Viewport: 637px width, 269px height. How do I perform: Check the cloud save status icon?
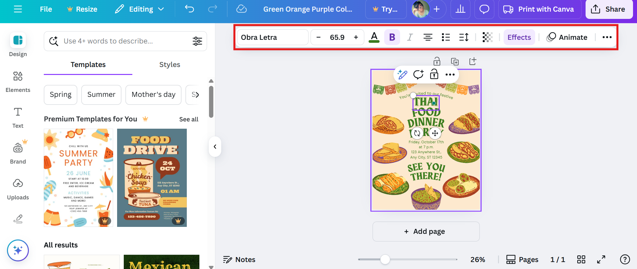tap(242, 9)
